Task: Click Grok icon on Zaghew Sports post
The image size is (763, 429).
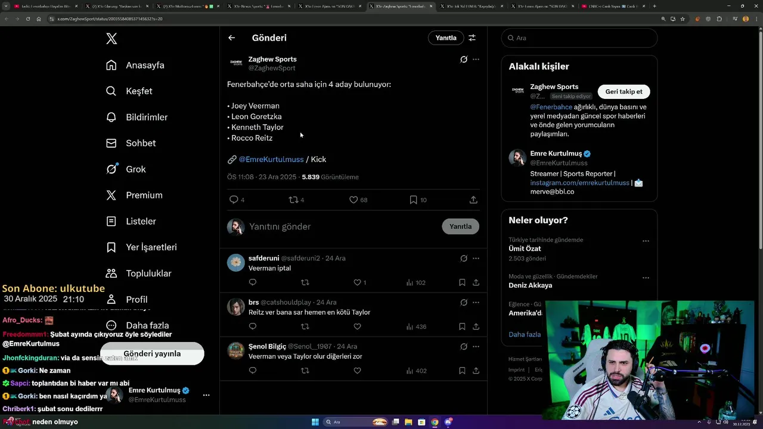Action: point(464,59)
